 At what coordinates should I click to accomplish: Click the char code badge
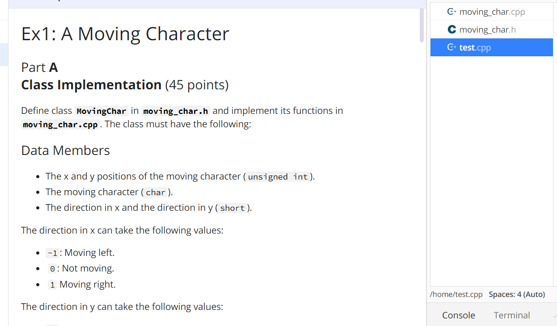[156, 192]
